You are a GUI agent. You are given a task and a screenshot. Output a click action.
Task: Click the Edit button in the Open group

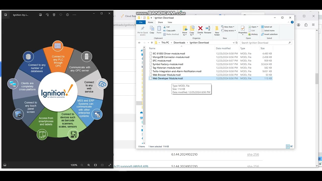[252, 31]
